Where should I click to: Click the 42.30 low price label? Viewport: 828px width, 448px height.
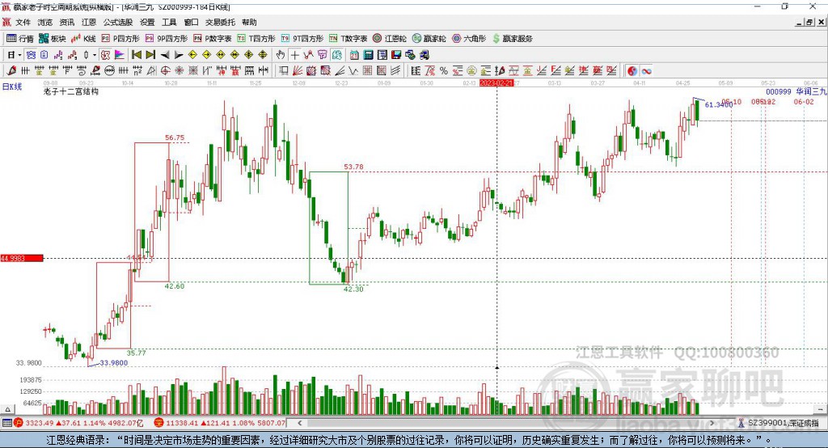click(x=354, y=290)
